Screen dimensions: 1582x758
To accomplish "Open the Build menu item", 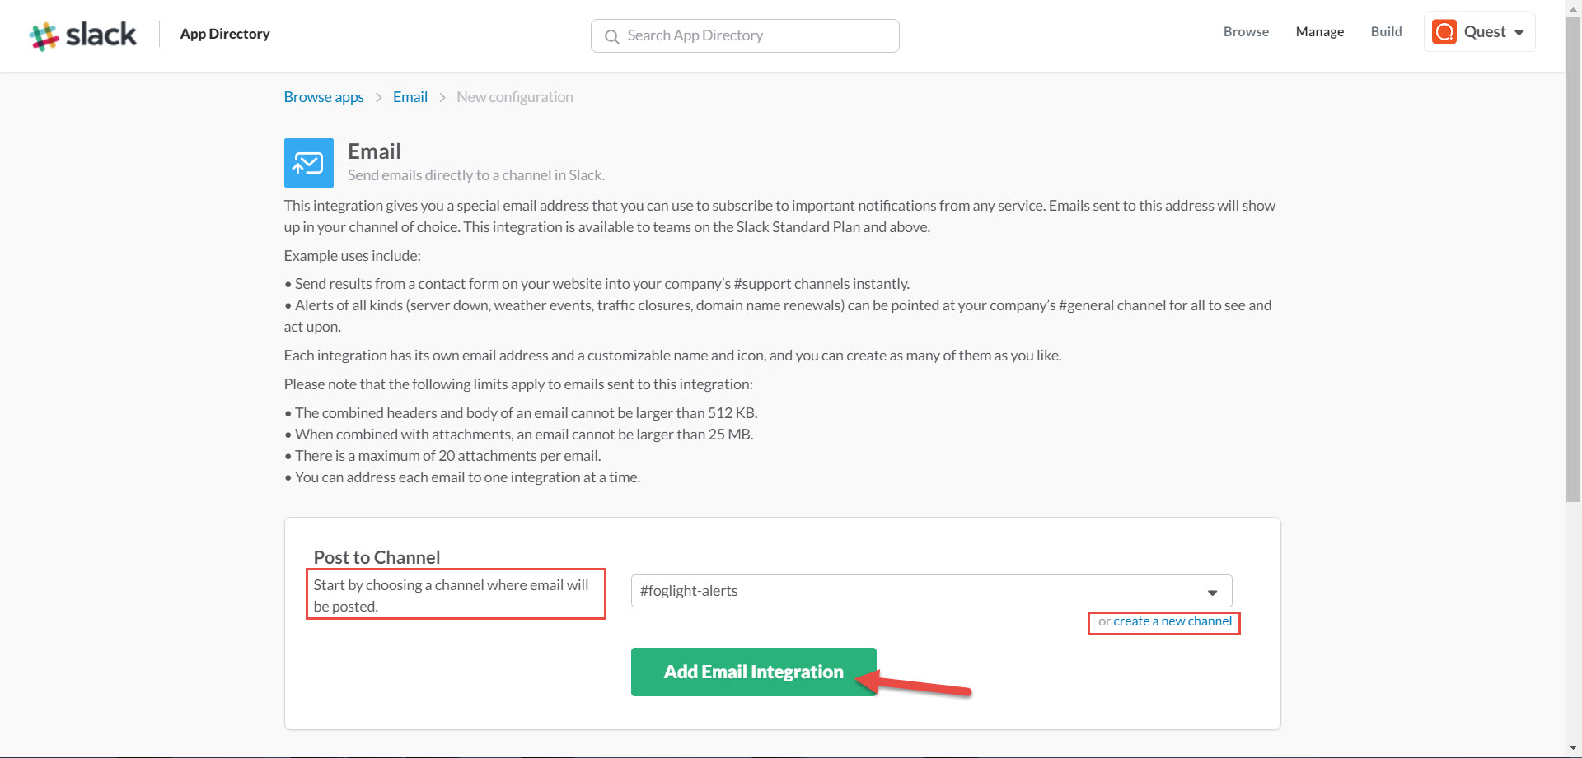I will 1386,32.
